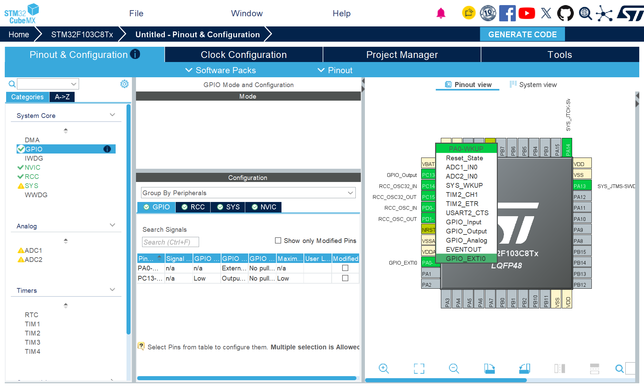Open the Pinout dropdown menu
This screenshot has width=644, height=388.
point(335,70)
